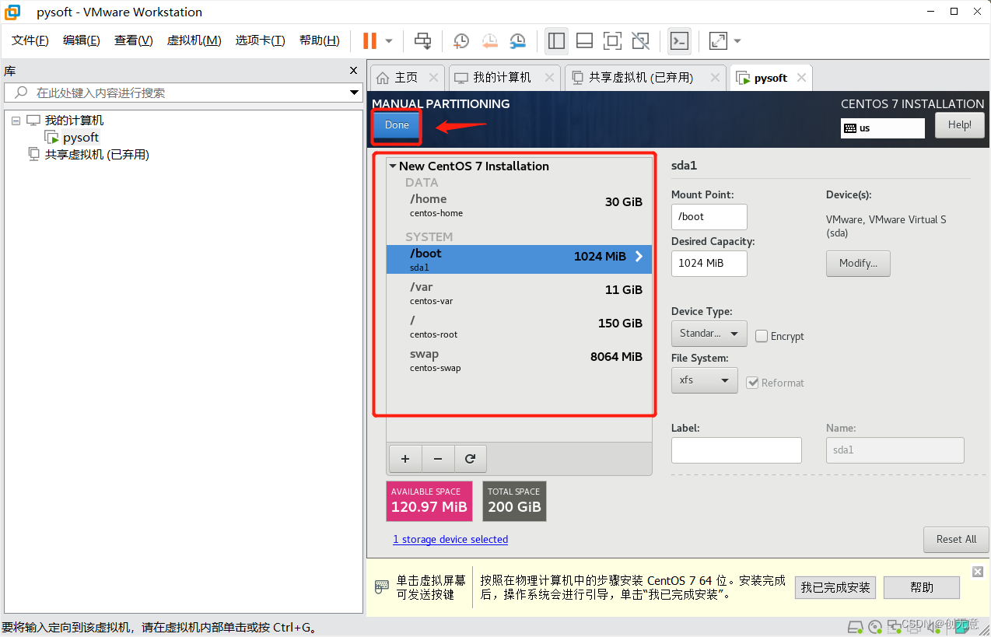
Task: Click the Modify... device button
Action: coord(858,264)
